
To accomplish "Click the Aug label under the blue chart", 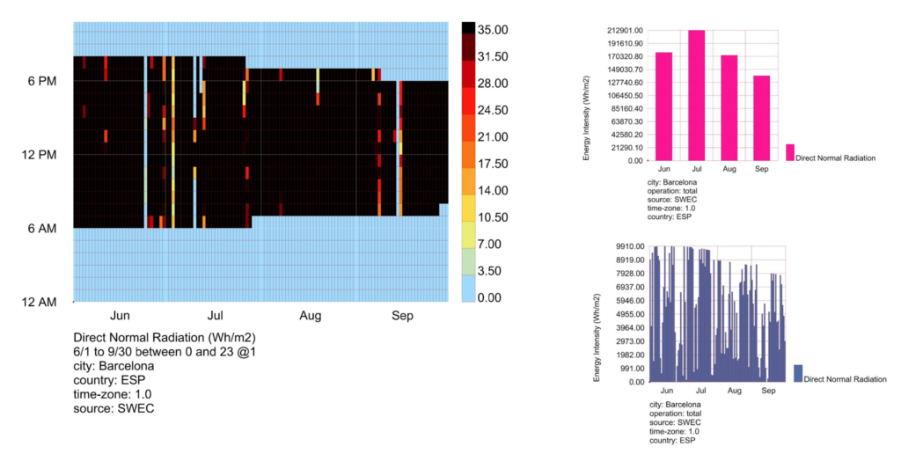I will (x=735, y=390).
